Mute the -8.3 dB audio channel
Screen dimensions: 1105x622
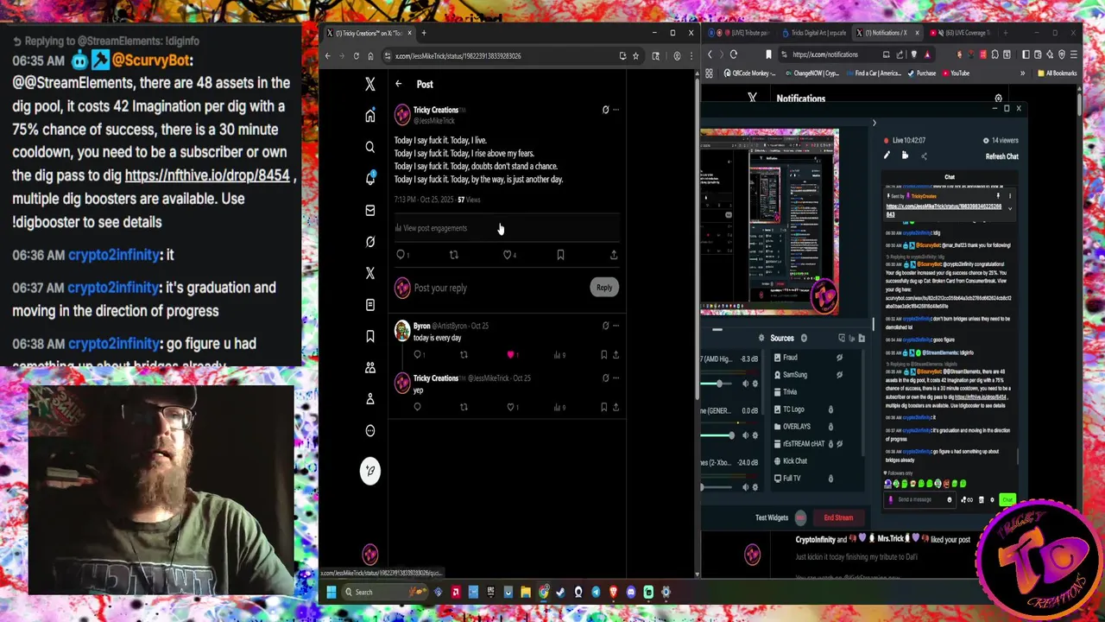click(x=746, y=384)
